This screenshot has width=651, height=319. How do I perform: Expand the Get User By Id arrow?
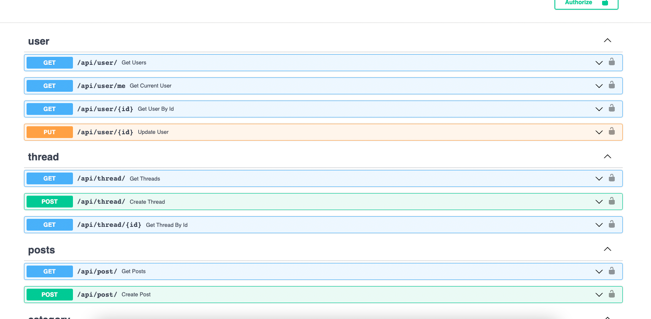(599, 109)
